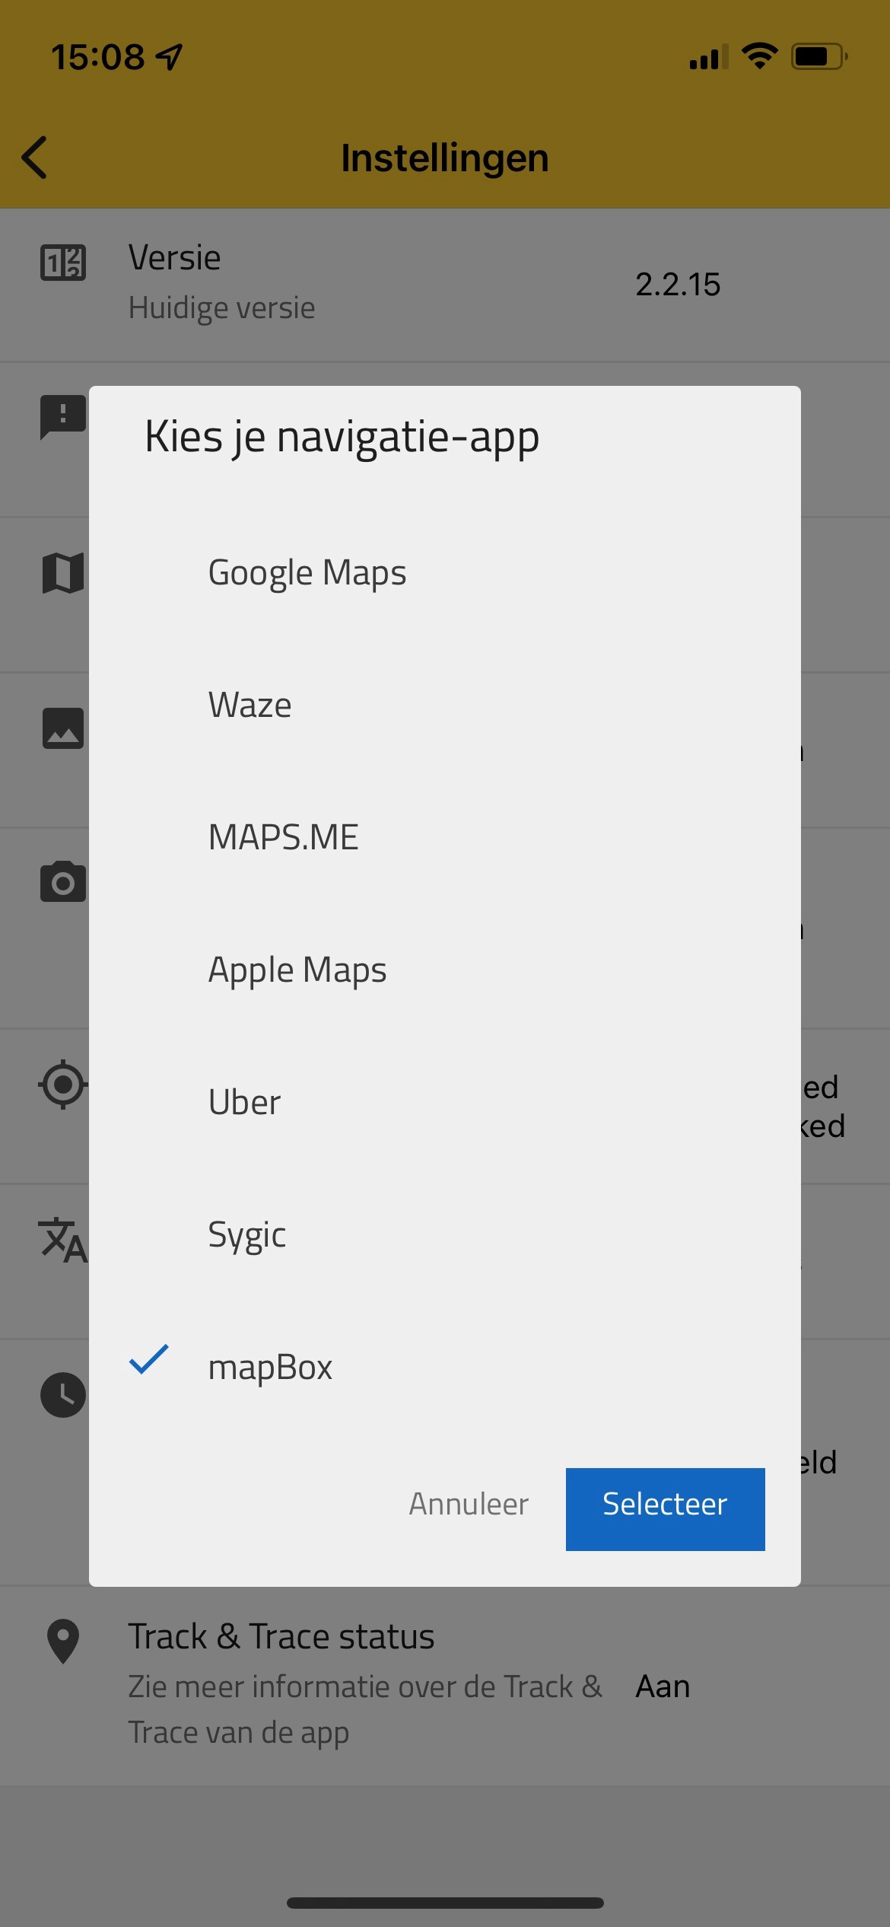The image size is (890, 1927).
Task: Confirm with the Selecteer button
Action: click(x=666, y=1509)
